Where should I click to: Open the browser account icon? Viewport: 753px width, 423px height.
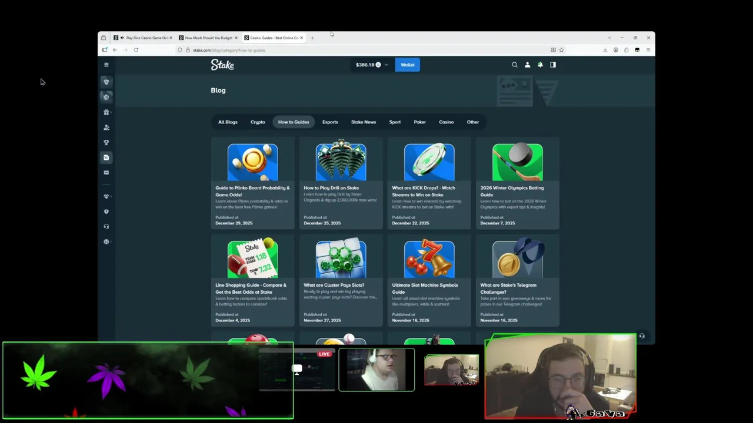(x=616, y=50)
